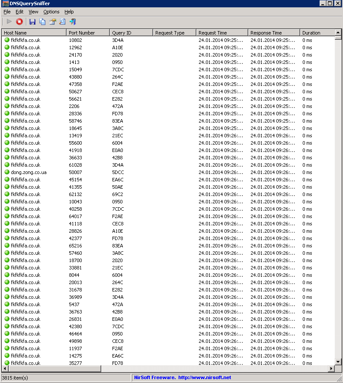Open the View menu
Screen dimensions: 343x383
coord(33,12)
